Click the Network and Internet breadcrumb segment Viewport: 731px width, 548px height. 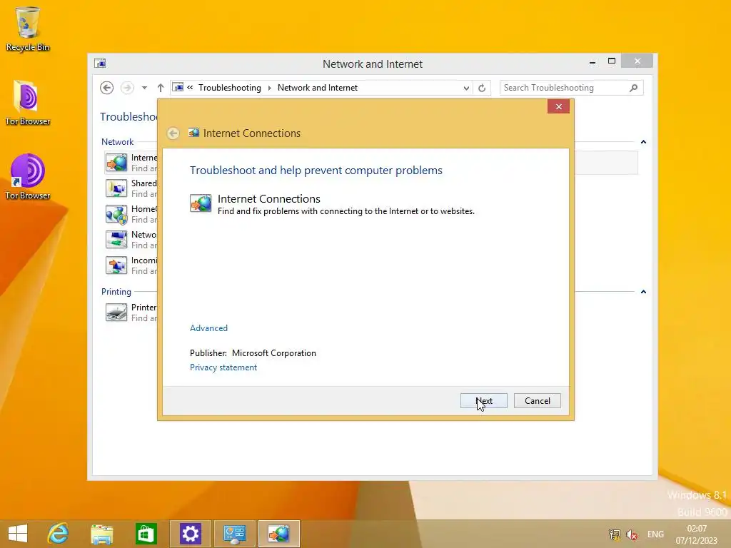coord(318,88)
